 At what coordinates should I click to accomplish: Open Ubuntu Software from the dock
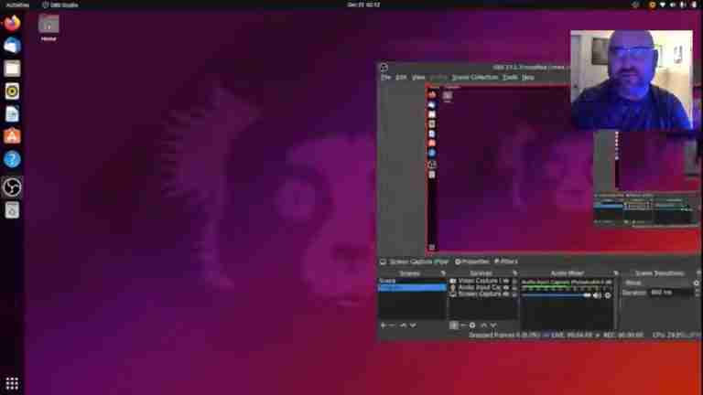(12, 136)
